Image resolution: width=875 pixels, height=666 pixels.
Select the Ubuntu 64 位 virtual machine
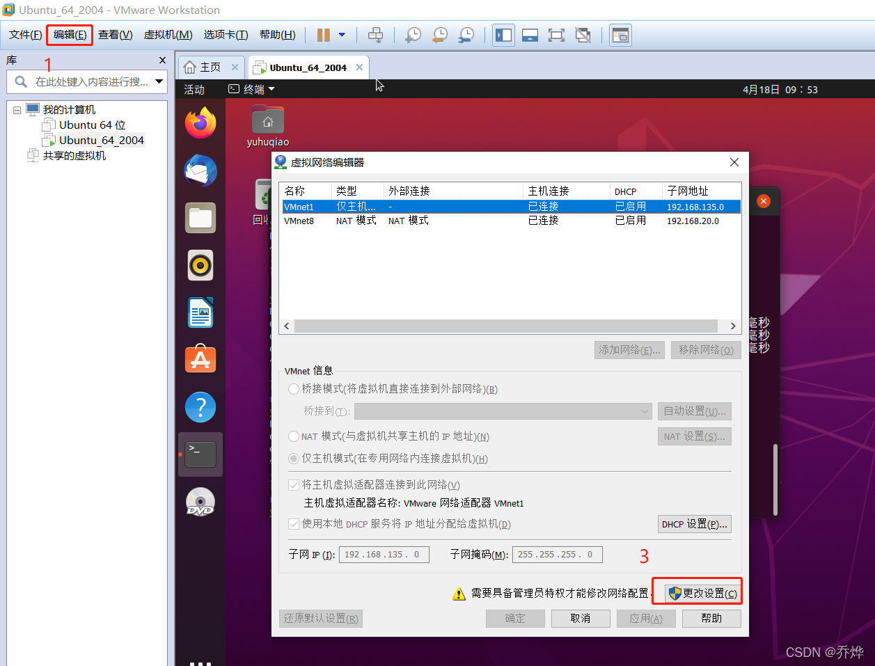point(92,125)
